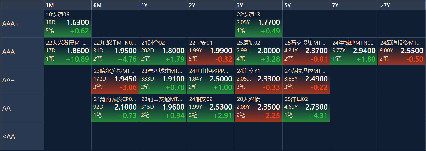Select the 23哈尔滨投MT bond tile
Image resolution: width=426 pixels, height=151 pixels.
(115, 80)
